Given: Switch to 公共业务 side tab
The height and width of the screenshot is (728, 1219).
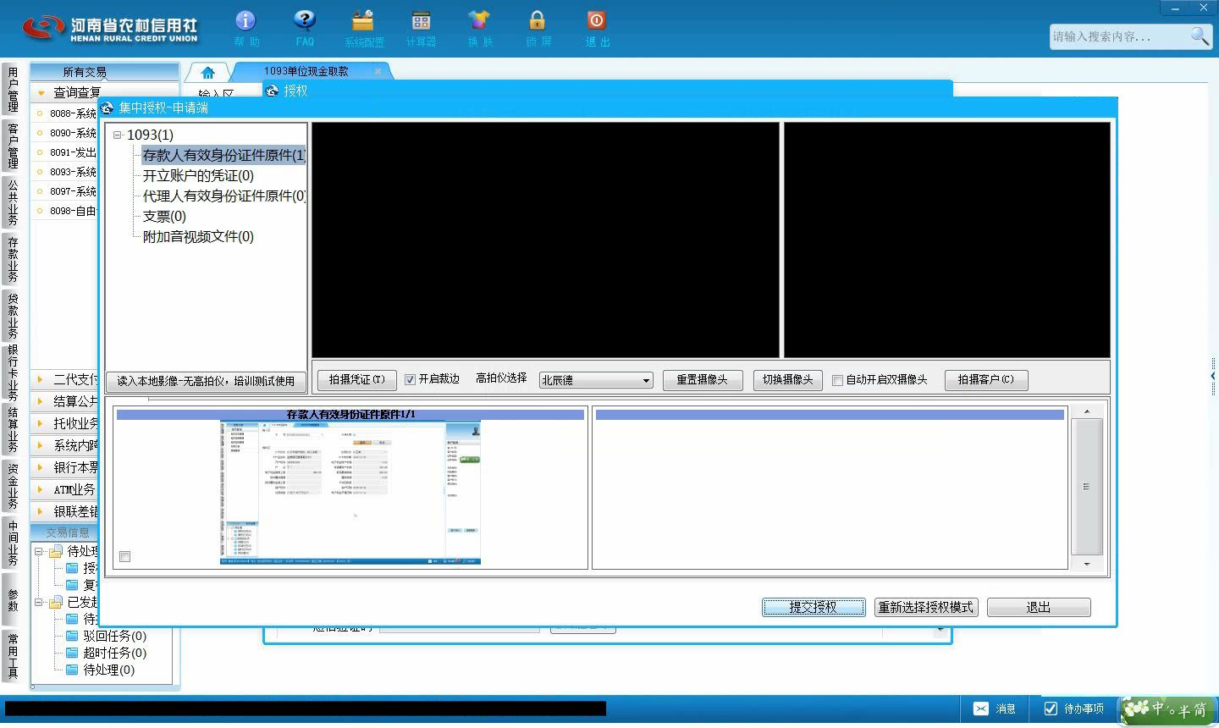Looking at the screenshot, I should [x=12, y=202].
